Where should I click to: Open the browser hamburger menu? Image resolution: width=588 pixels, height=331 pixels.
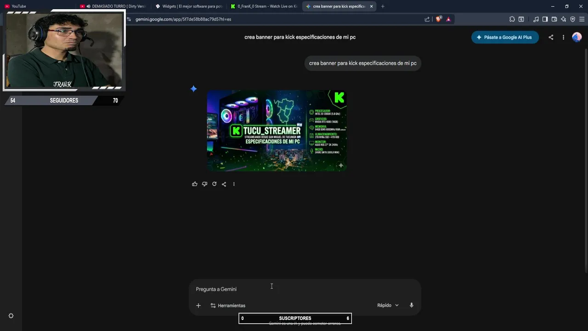(x=582, y=19)
